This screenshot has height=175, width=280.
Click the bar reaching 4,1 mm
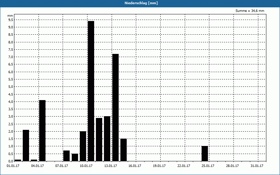[42, 131]
